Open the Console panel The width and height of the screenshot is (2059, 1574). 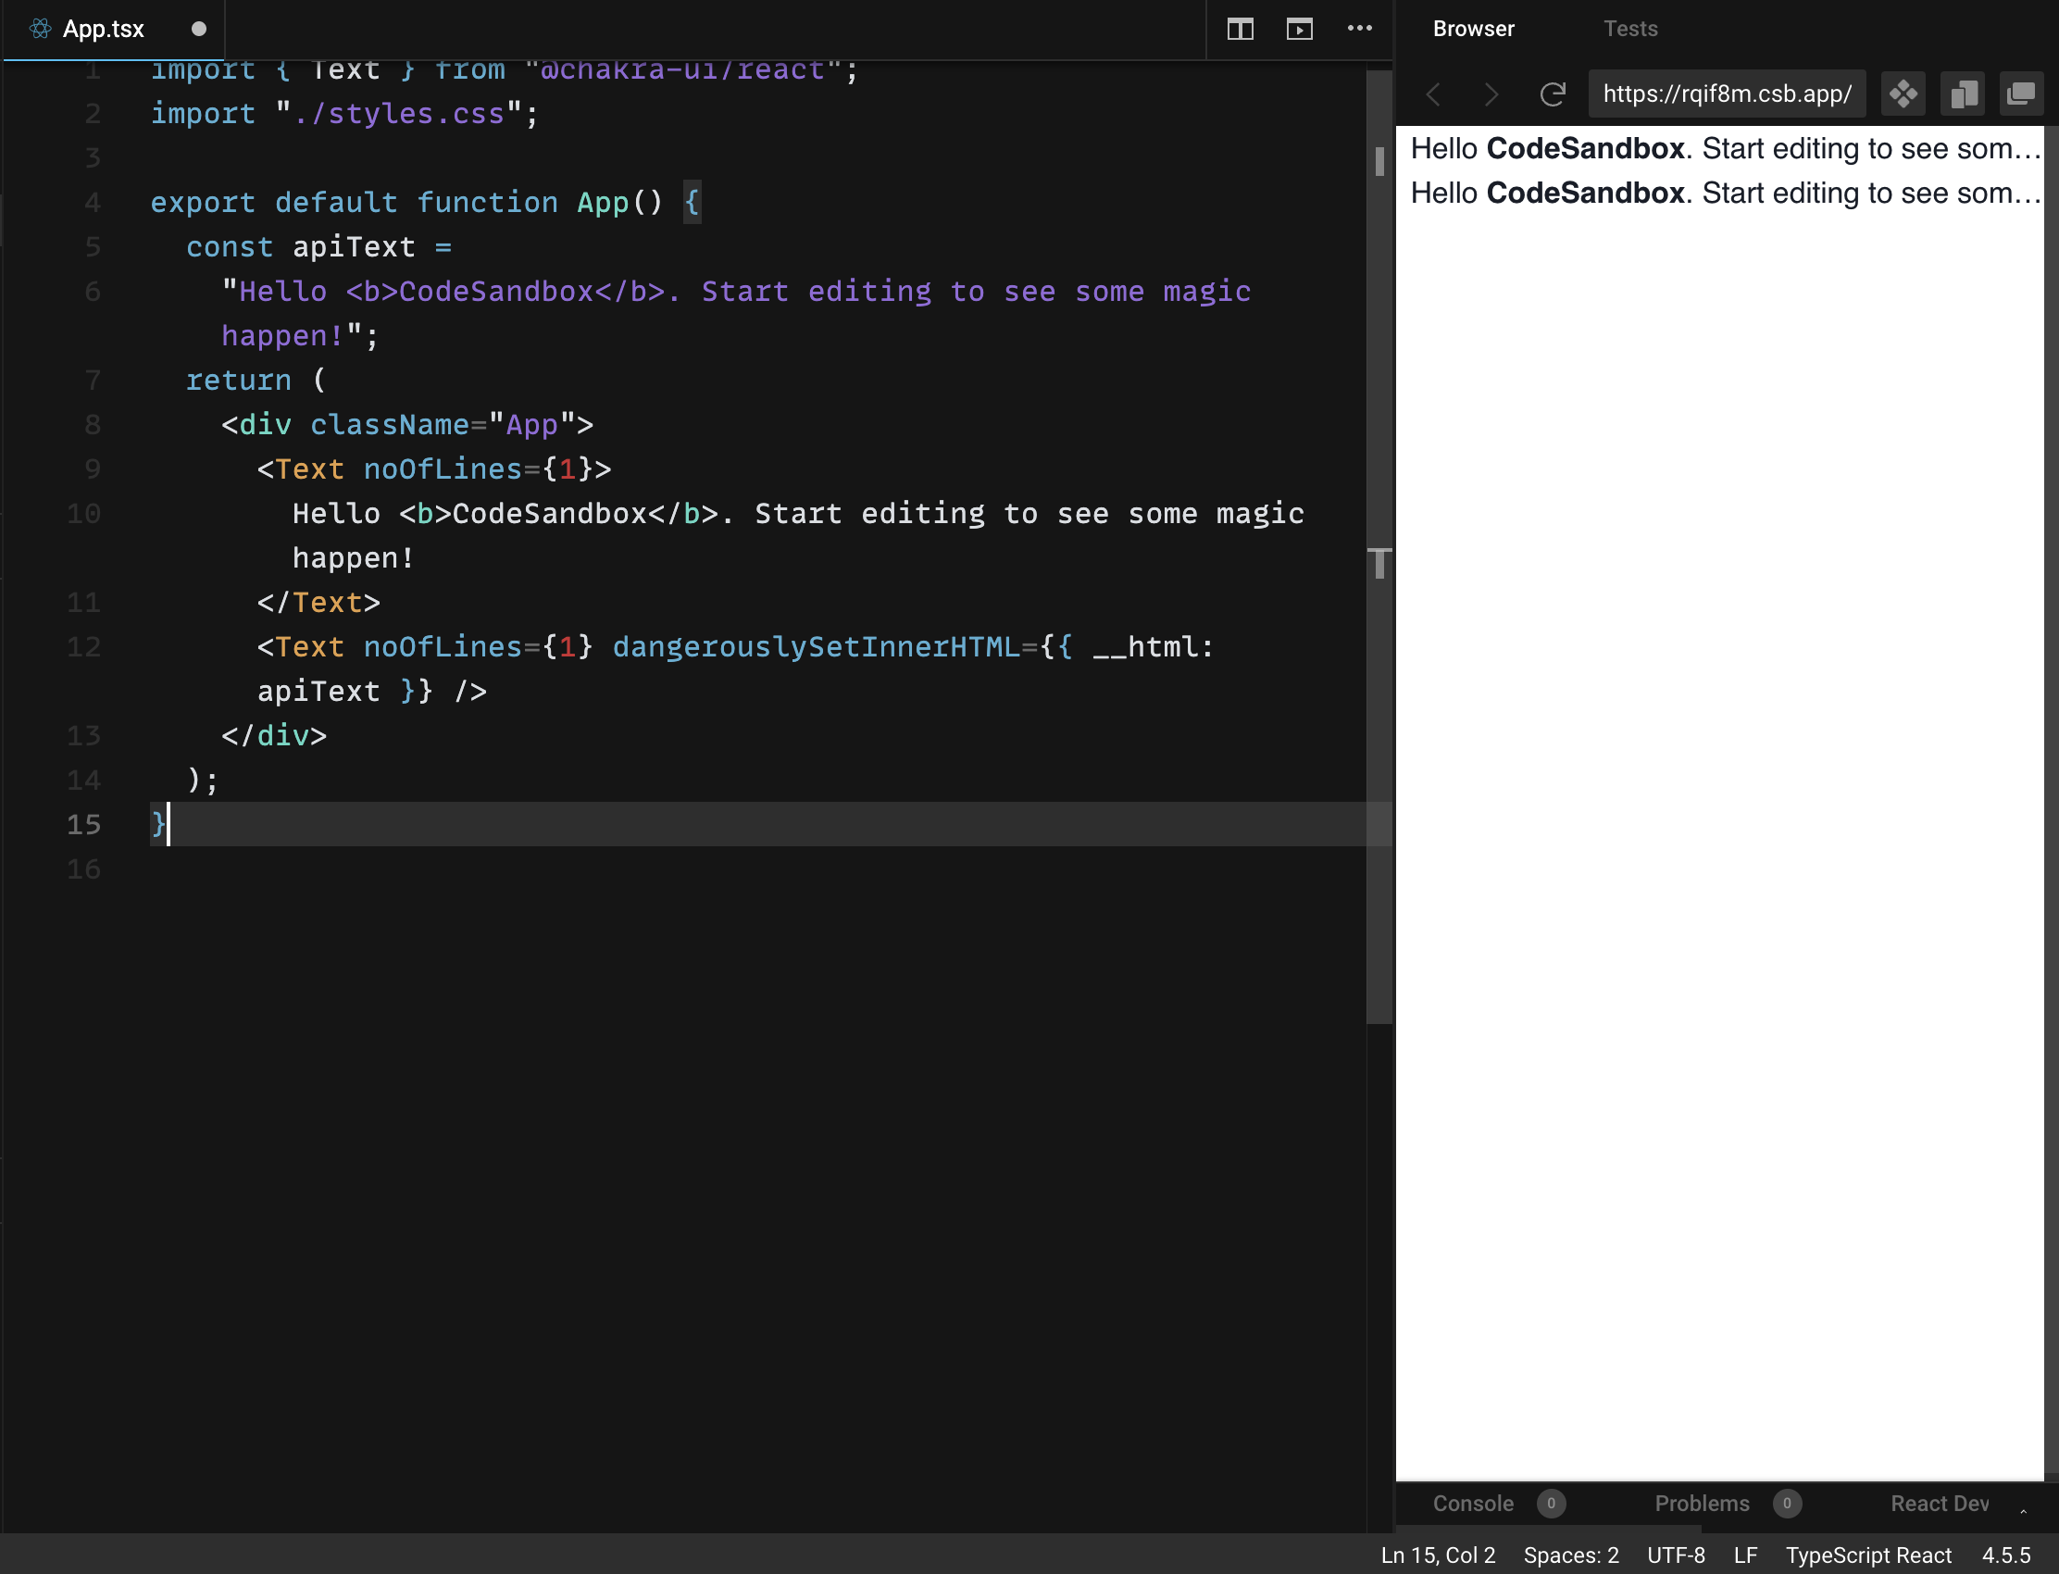[x=1473, y=1503]
